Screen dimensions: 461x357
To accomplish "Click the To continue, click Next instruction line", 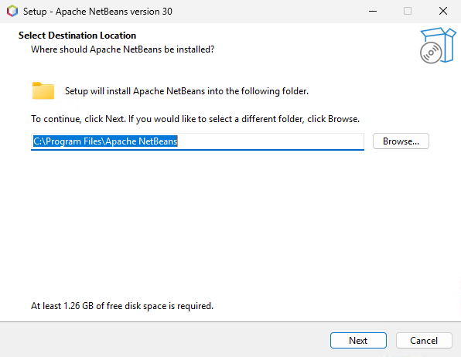I will [195, 119].
